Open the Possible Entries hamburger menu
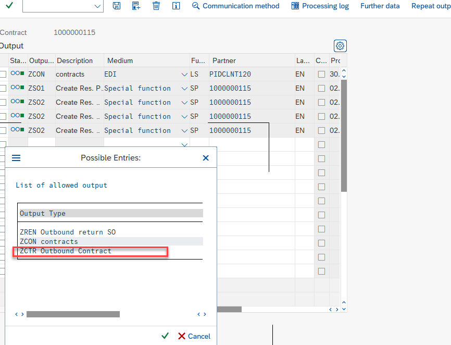The image size is (451, 345). click(x=16, y=157)
